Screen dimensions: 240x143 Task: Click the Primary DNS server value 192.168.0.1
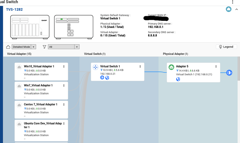[x=155, y=27]
